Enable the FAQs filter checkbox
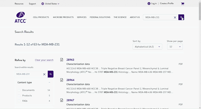 pos(19,101)
